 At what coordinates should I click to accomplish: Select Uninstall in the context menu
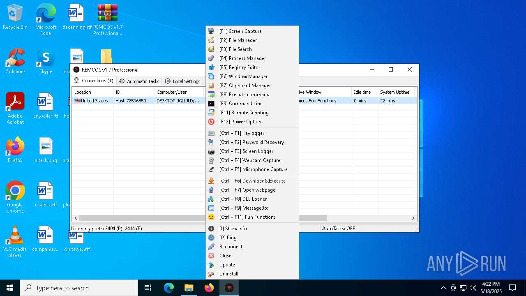coord(252,274)
